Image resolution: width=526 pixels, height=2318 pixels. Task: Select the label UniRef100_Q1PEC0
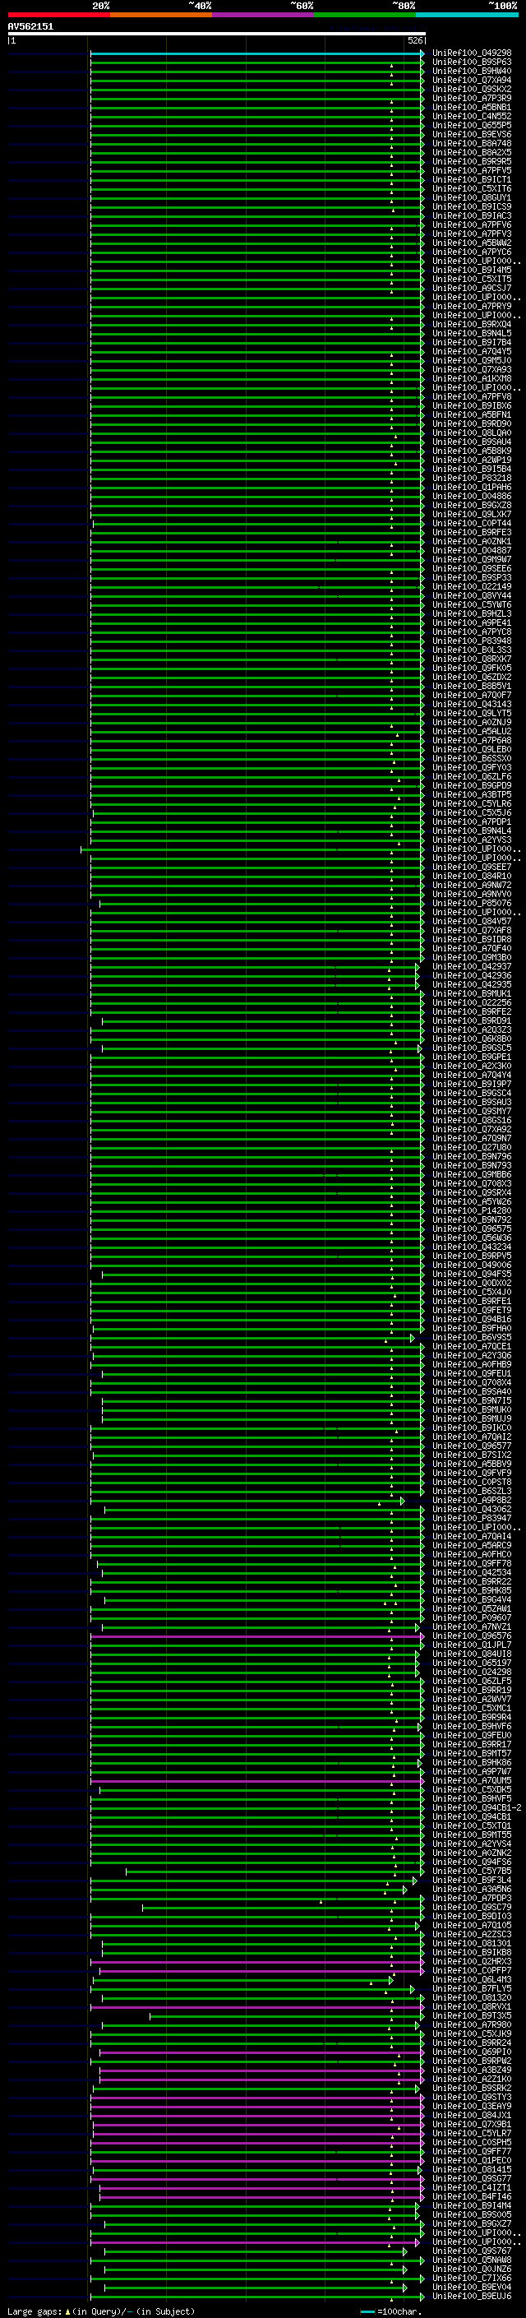(472, 2159)
